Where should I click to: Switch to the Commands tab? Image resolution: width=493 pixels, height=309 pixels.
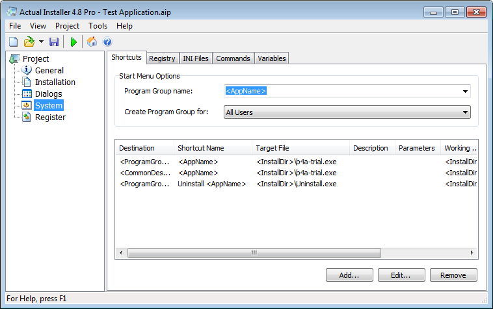click(x=233, y=58)
